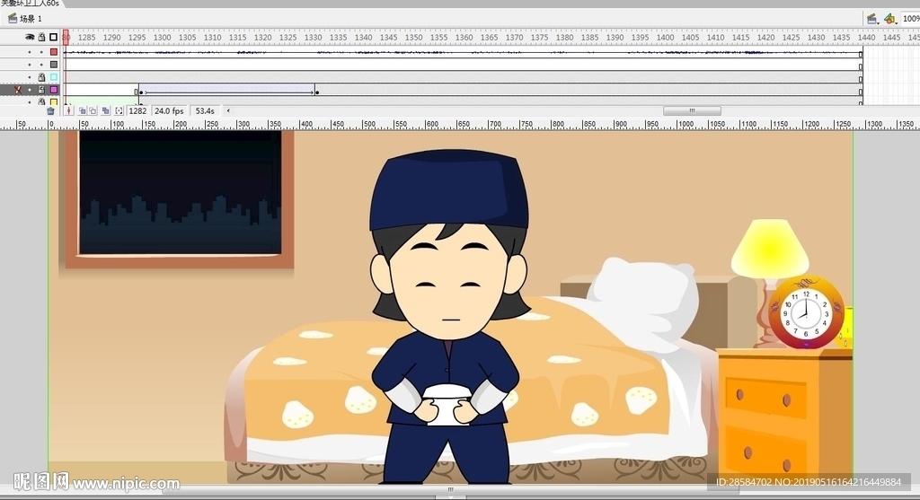920x500 pixels.
Task: Open the Edit Symbols dropdown icon
Action: click(890, 19)
